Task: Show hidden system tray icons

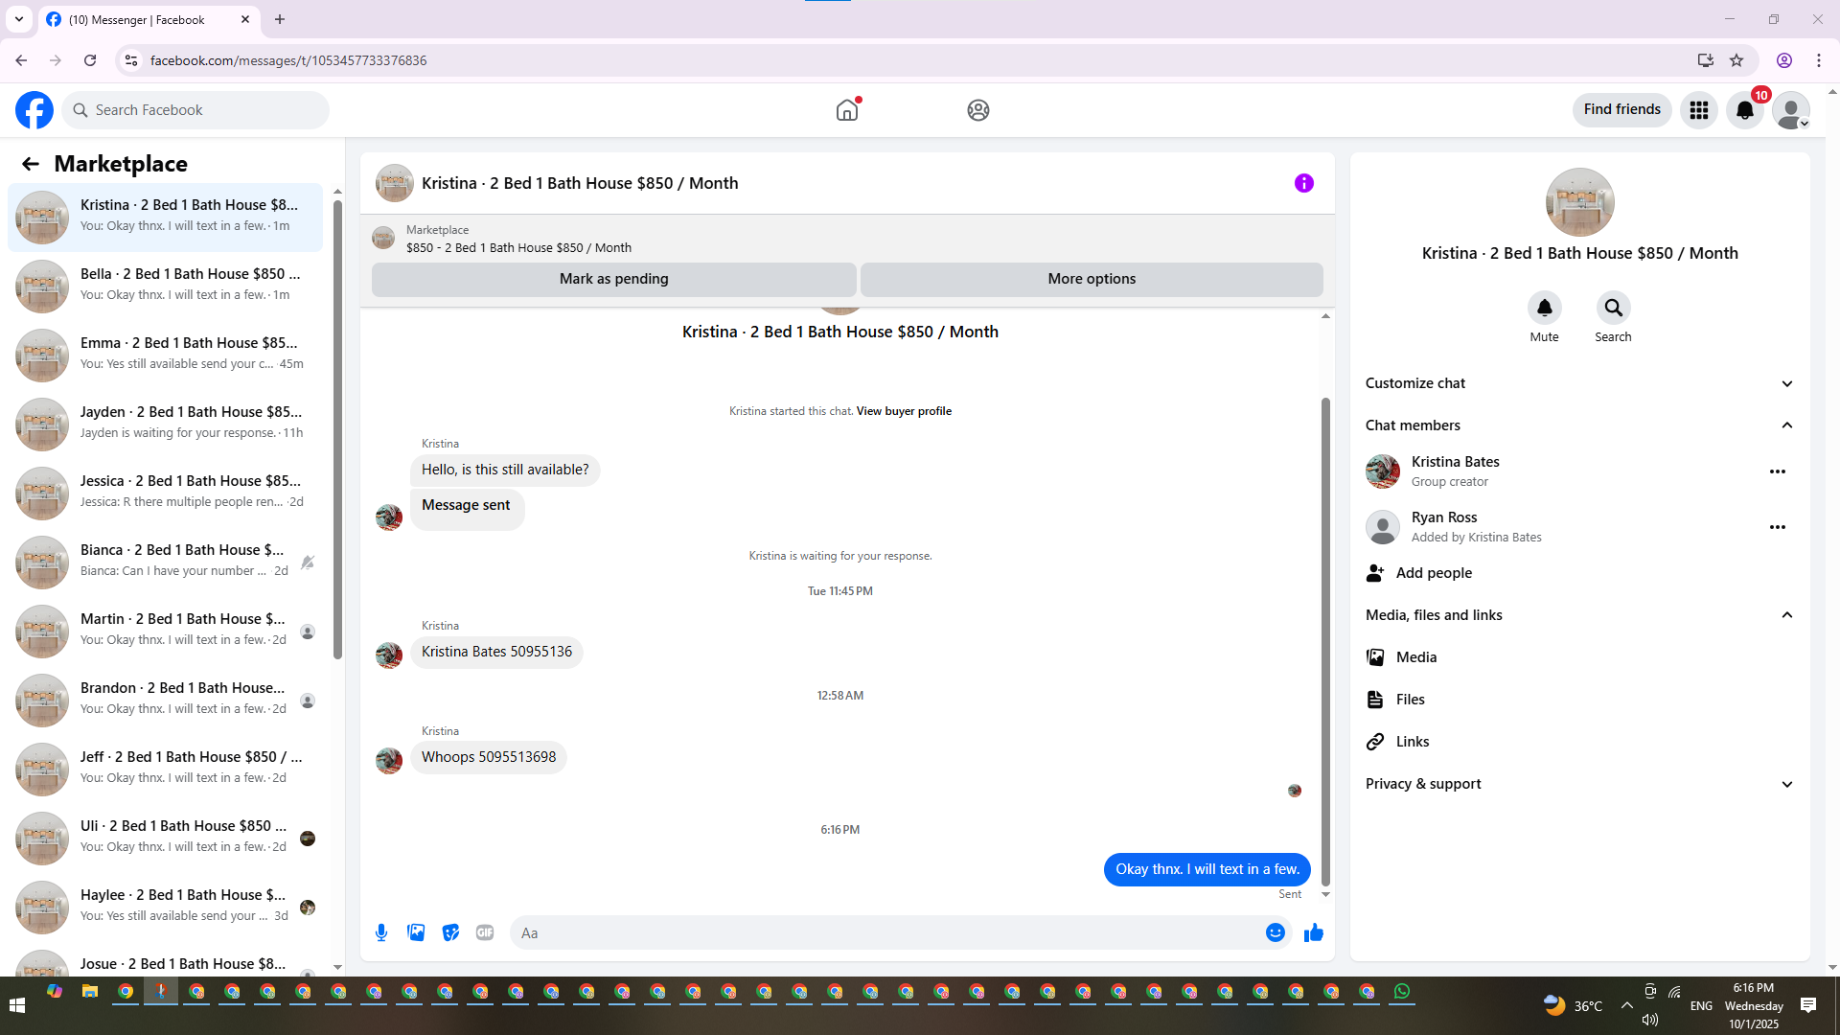Action: 1627,1005
